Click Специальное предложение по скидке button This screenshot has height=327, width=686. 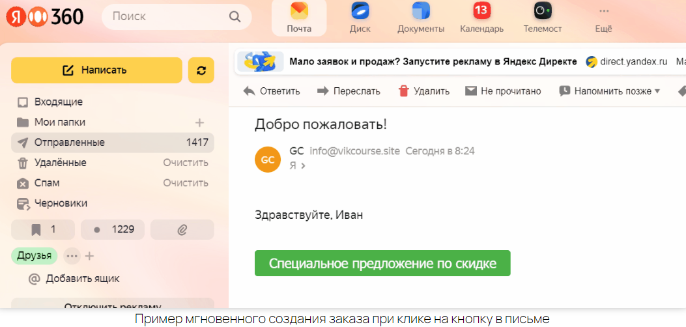coord(382,263)
